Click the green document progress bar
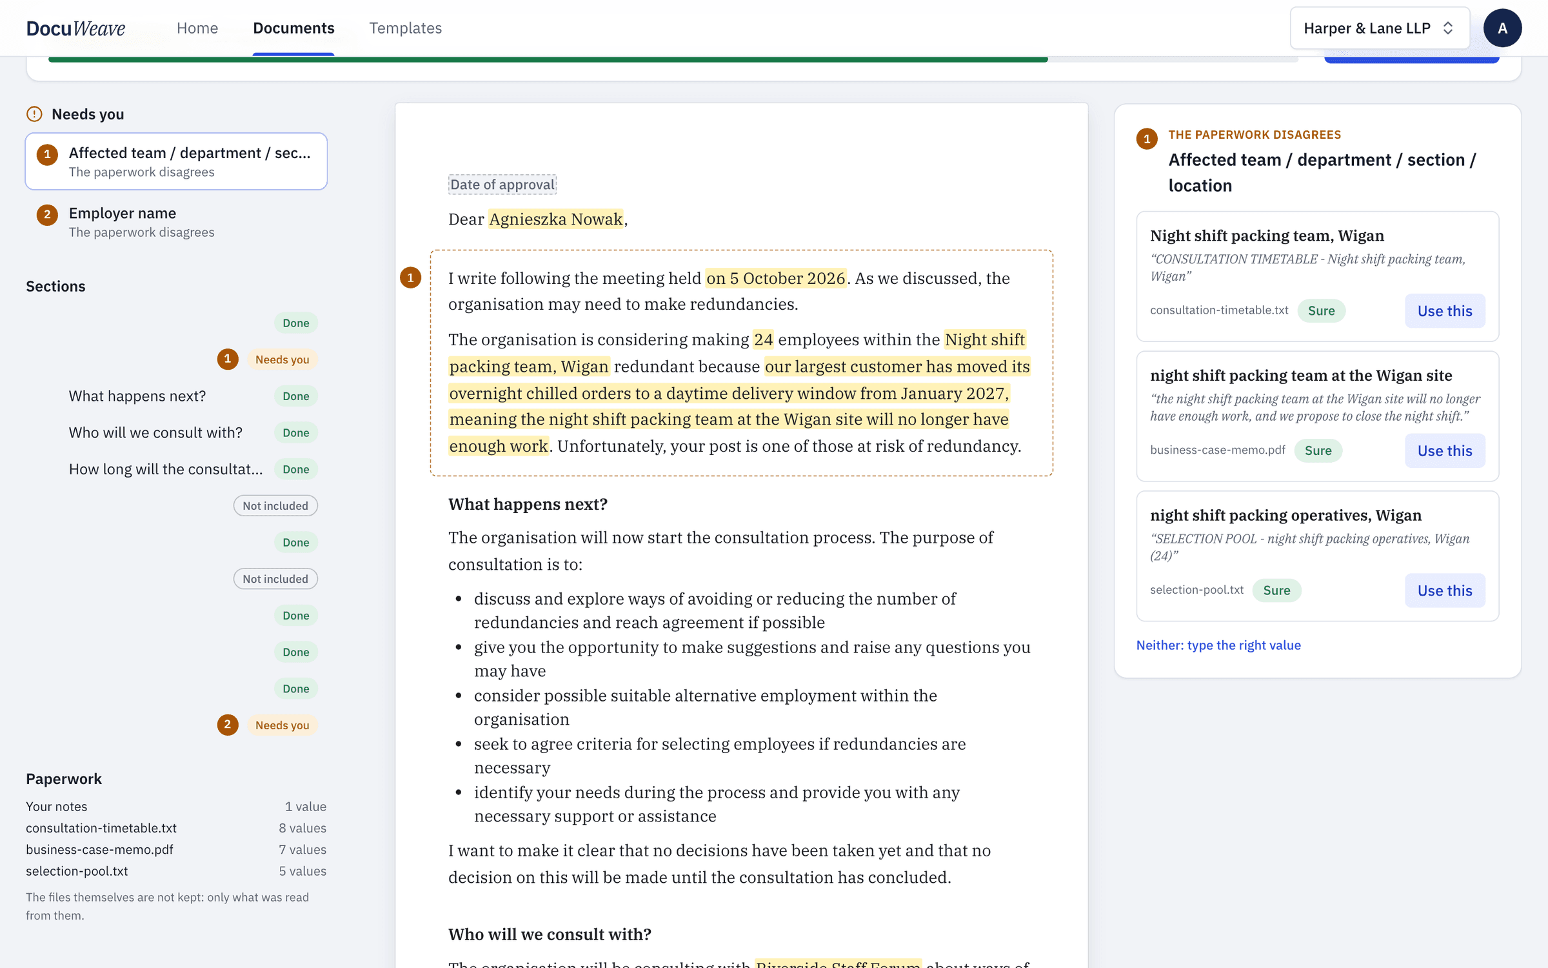1548x968 pixels. 548,59
